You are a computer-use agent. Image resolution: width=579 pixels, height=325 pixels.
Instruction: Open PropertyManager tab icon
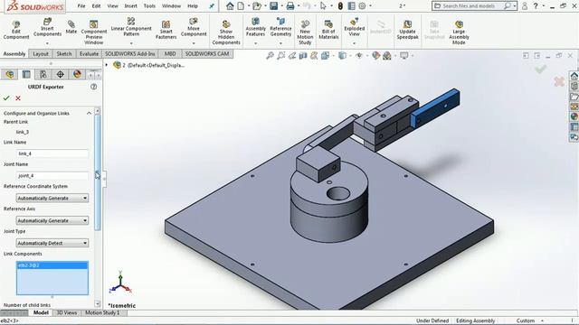coord(26,74)
